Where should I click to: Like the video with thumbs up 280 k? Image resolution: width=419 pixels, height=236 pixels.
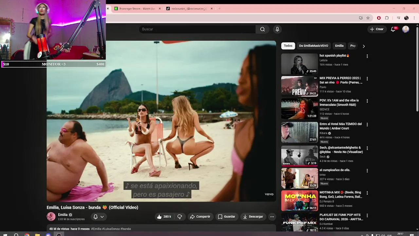[164, 217]
